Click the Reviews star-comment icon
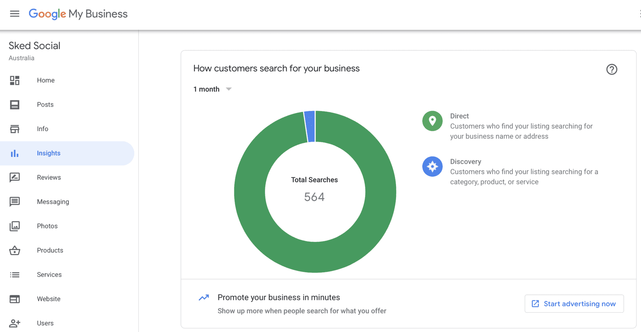The image size is (641, 332). (15, 178)
